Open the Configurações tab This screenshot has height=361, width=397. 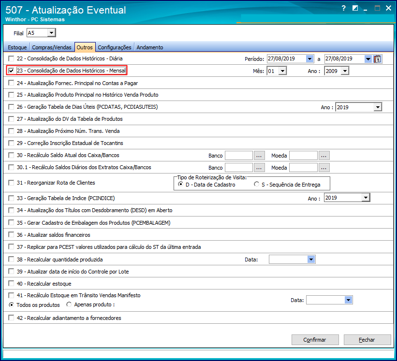tap(115, 47)
